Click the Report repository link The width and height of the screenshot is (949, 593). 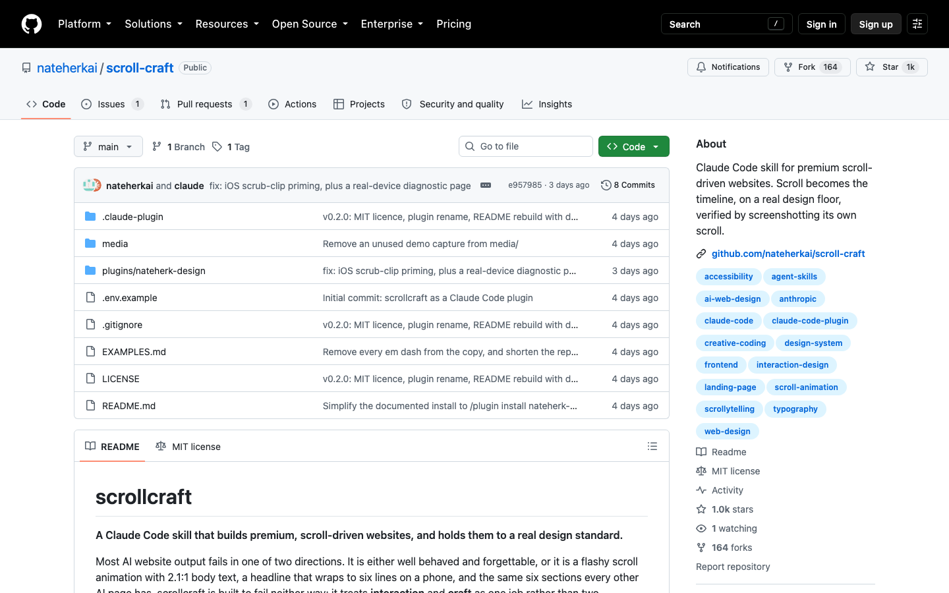[733, 567]
